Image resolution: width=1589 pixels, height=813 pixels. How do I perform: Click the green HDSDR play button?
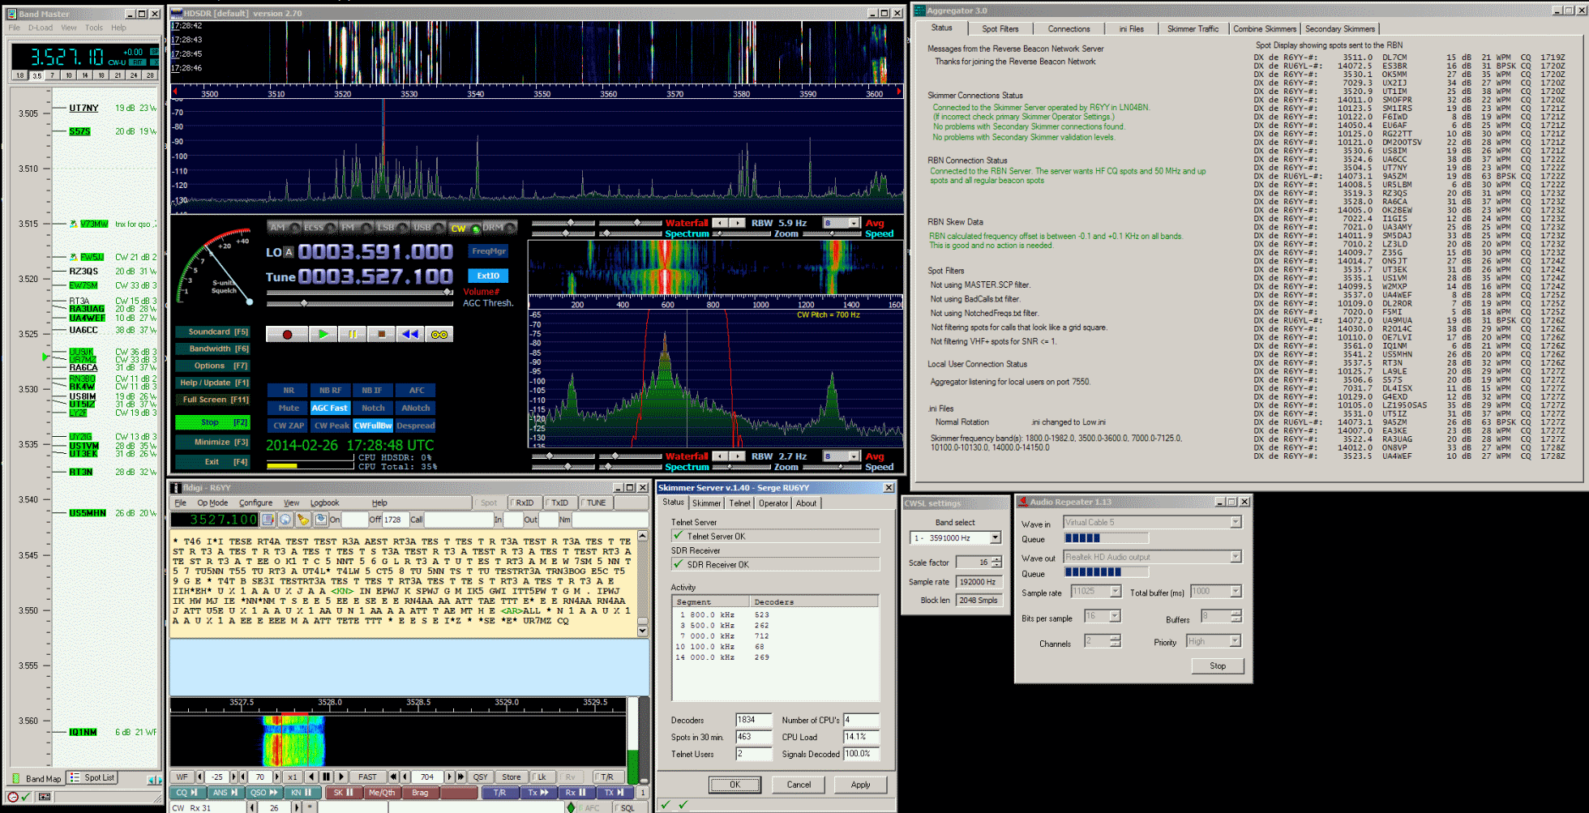click(x=323, y=334)
